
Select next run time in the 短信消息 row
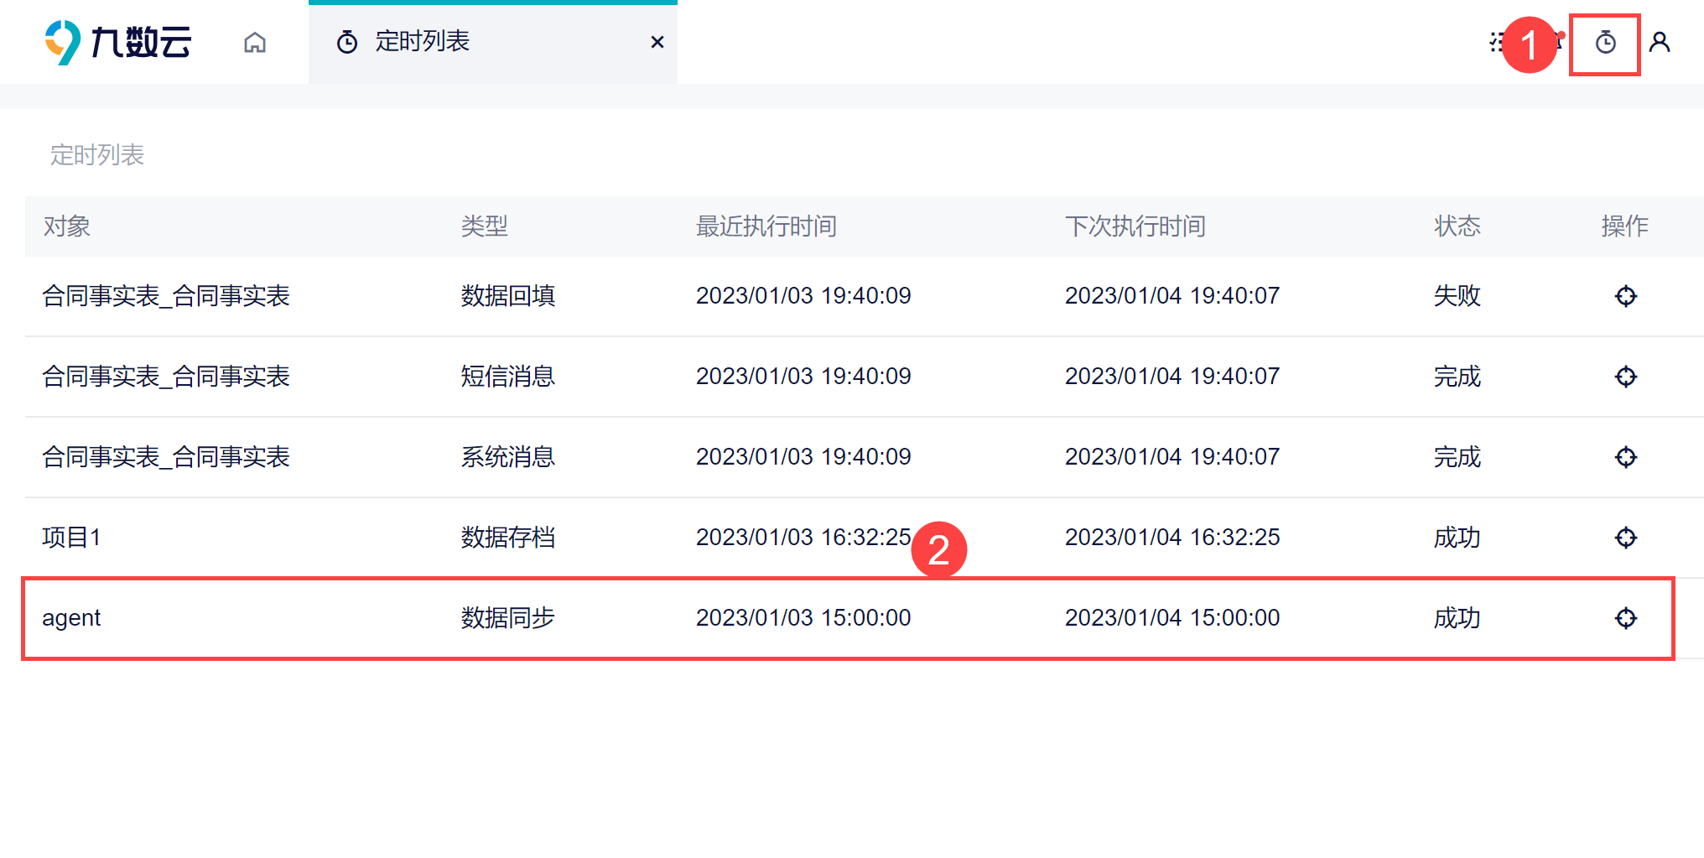coord(1172,377)
